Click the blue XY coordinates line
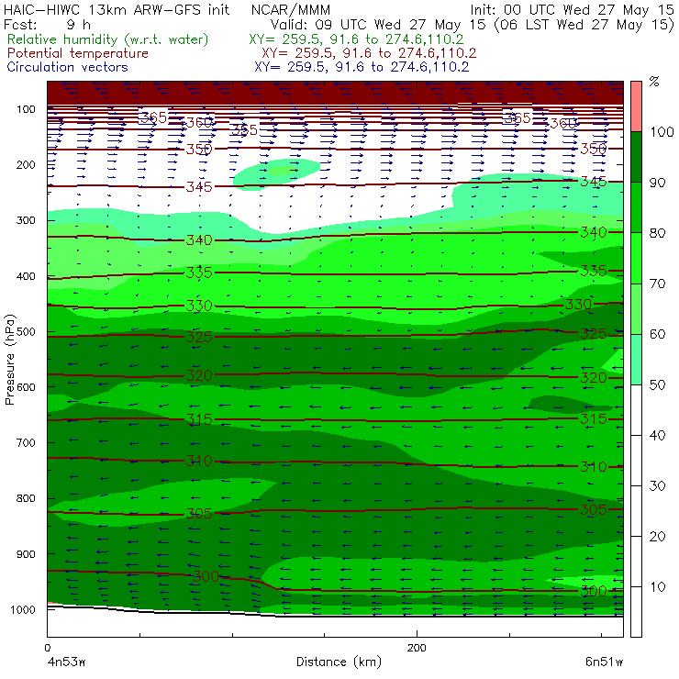This screenshot has height=679, width=679. (362, 67)
